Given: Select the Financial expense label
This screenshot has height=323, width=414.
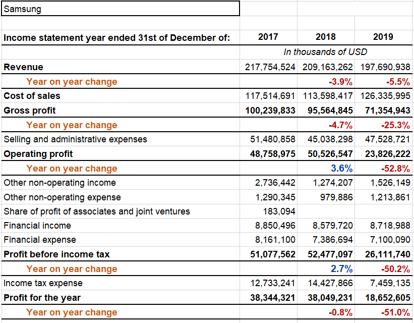Looking at the screenshot, I should pos(40,240).
